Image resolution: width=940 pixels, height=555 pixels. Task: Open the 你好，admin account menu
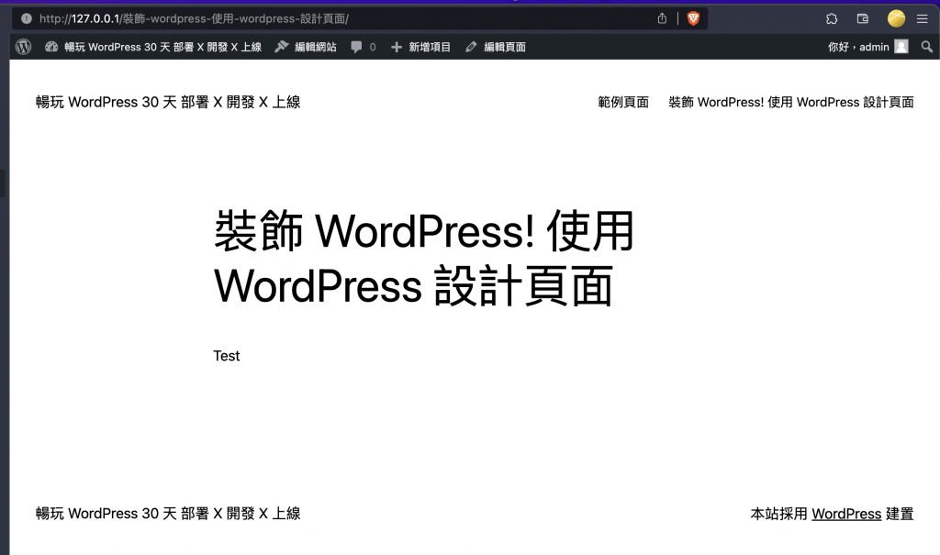868,47
